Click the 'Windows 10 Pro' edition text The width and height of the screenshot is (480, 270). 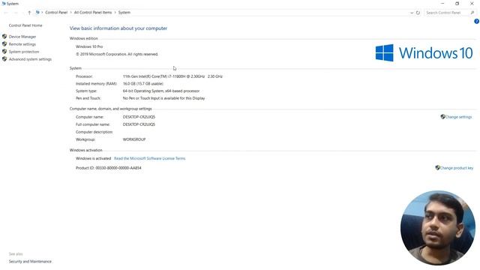pyautogui.click(x=89, y=46)
